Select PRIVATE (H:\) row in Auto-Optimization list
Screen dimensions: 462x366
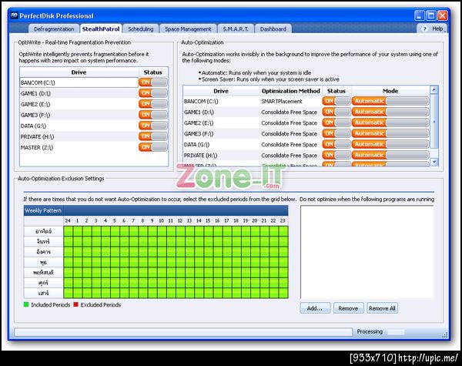306,155
